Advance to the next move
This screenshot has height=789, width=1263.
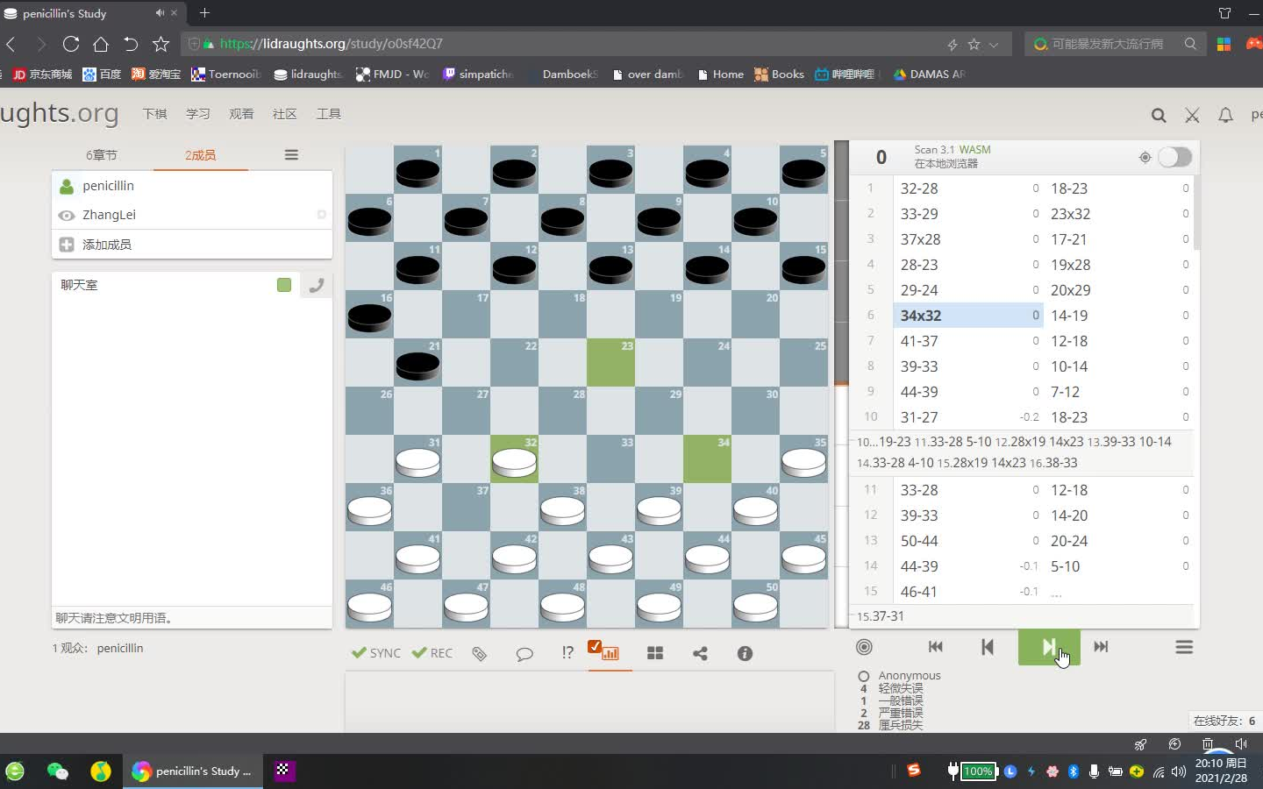(x=1049, y=647)
